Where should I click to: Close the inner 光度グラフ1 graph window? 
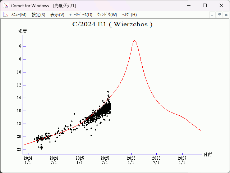click(x=225, y=15)
